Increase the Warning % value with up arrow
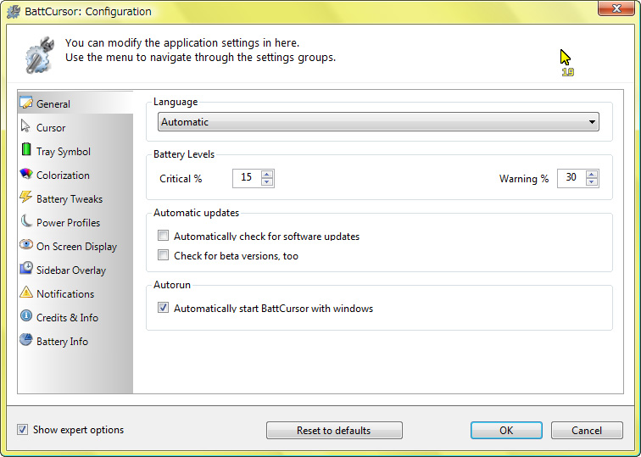 (x=592, y=174)
